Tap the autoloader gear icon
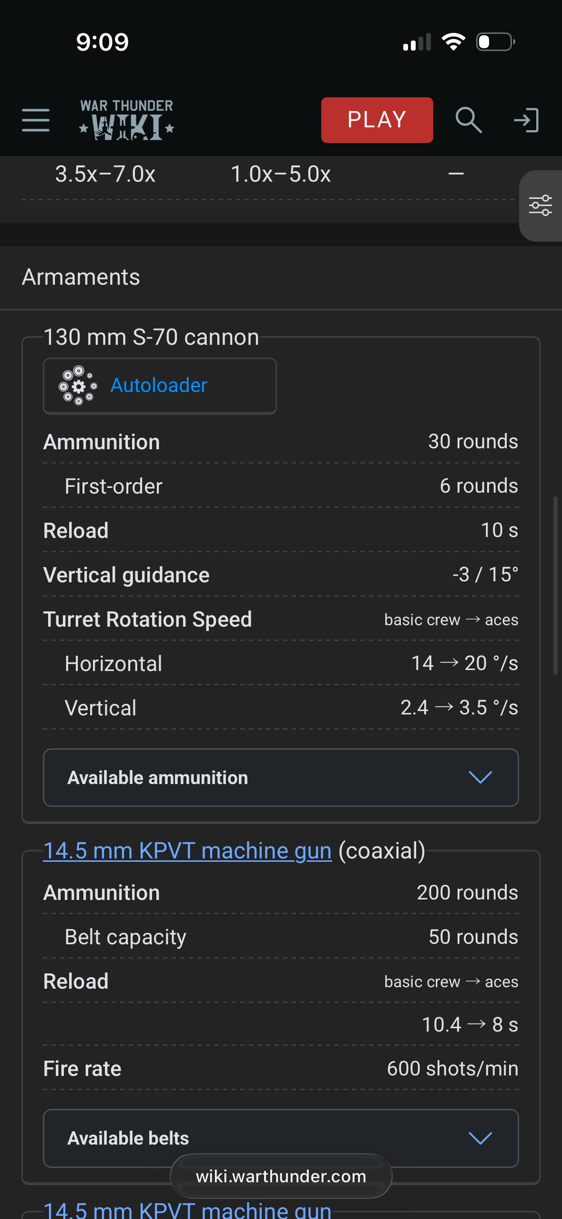562x1219 pixels. [x=78, y=386]
